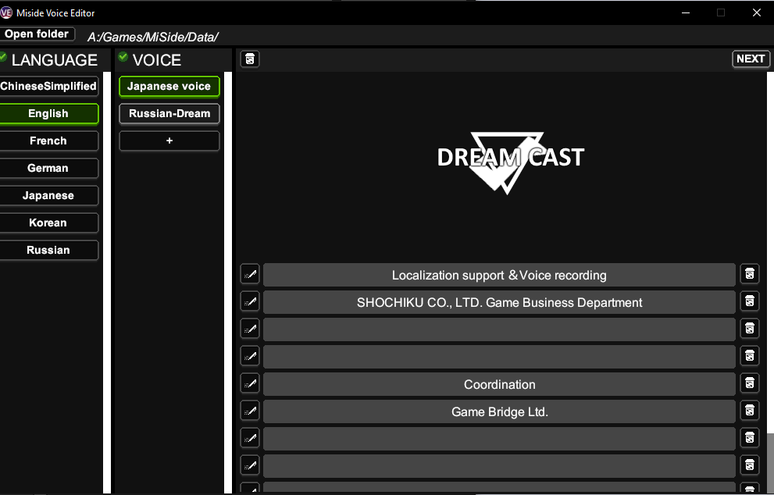774x495 pixels.
Task: Select Russian in the LANGUAGE list
Action: click(48, 250)
